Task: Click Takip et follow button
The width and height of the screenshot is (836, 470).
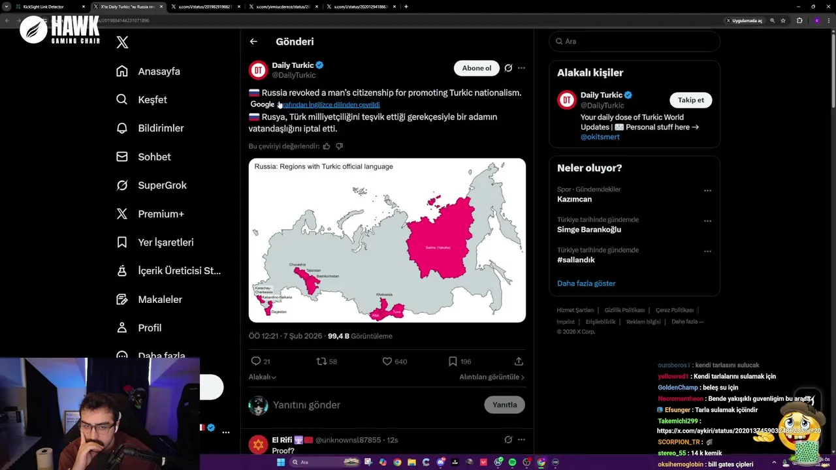Action: (690, 100)
